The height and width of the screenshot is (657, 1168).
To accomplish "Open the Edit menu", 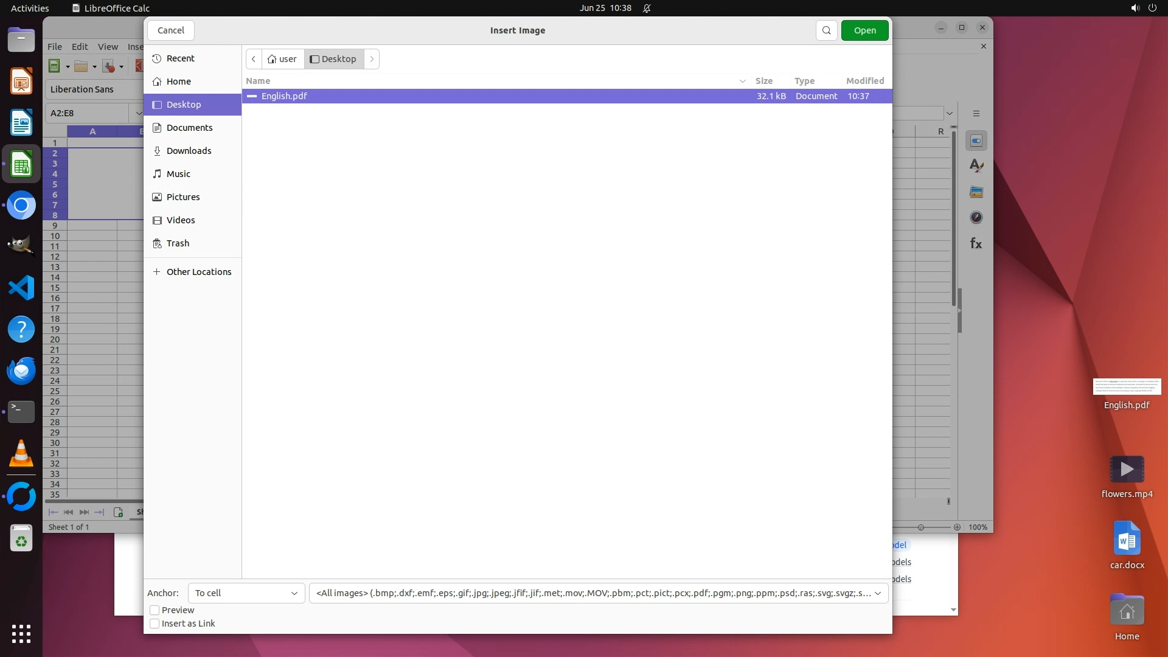I will pyautogui.click(x=80, y=47).
